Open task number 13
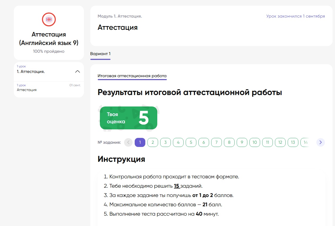The image size is (335, 226). click(x=293, y=142)
